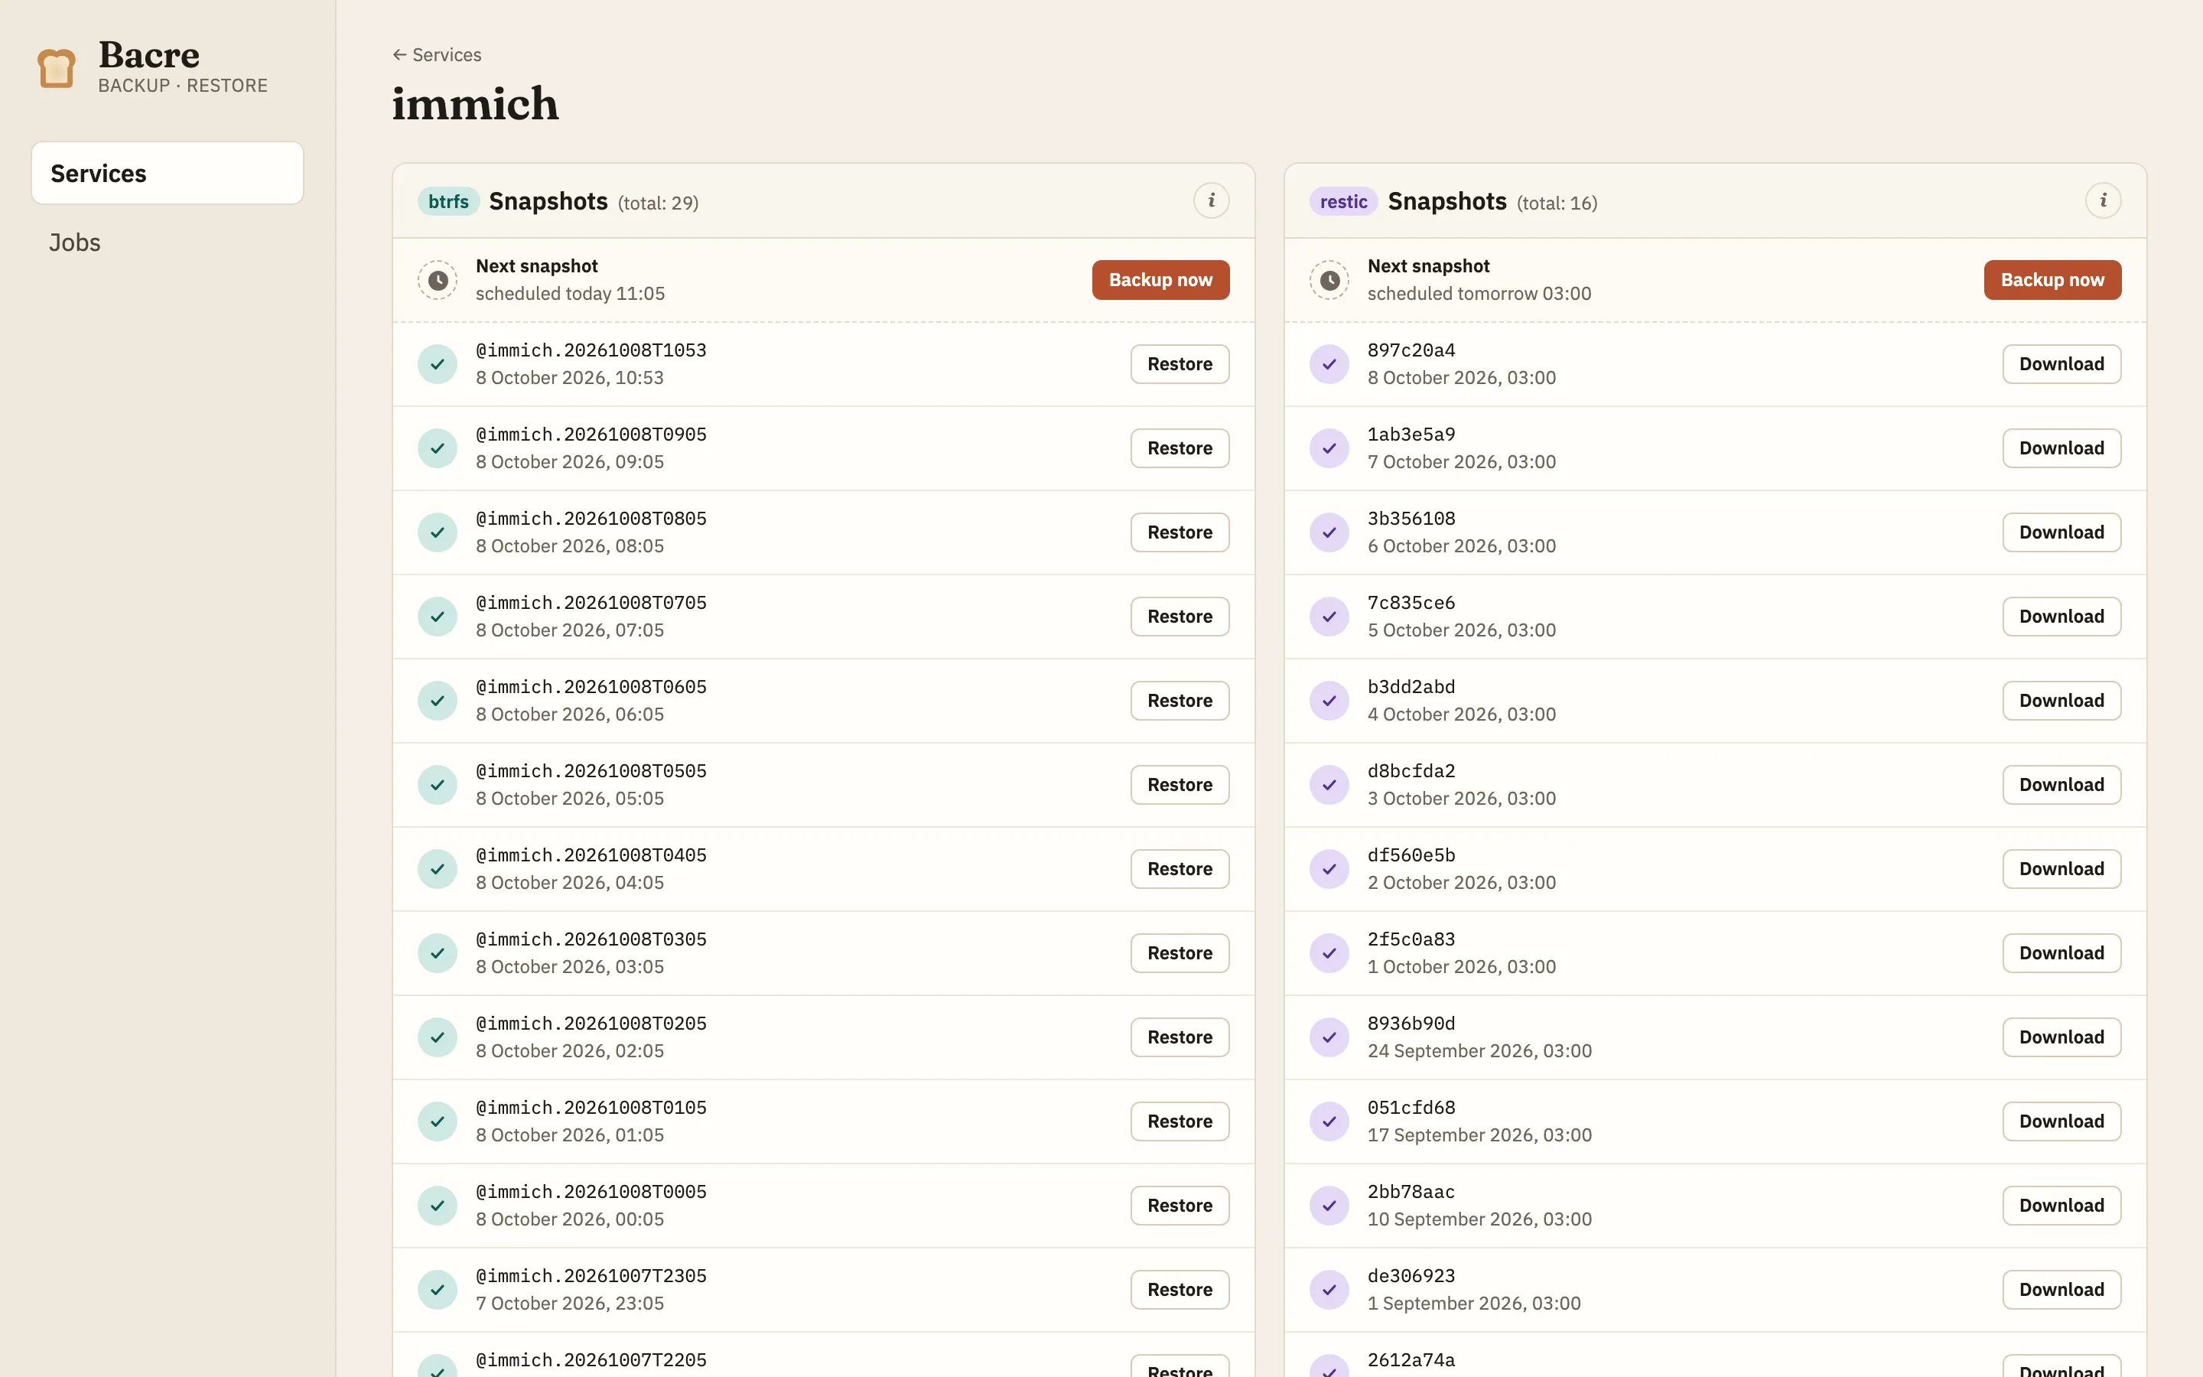The height and width of the screenshot is (1377, 2203).
Task: Click check icon for snapshot 897c20a4
Action: tap(1329, 363)
